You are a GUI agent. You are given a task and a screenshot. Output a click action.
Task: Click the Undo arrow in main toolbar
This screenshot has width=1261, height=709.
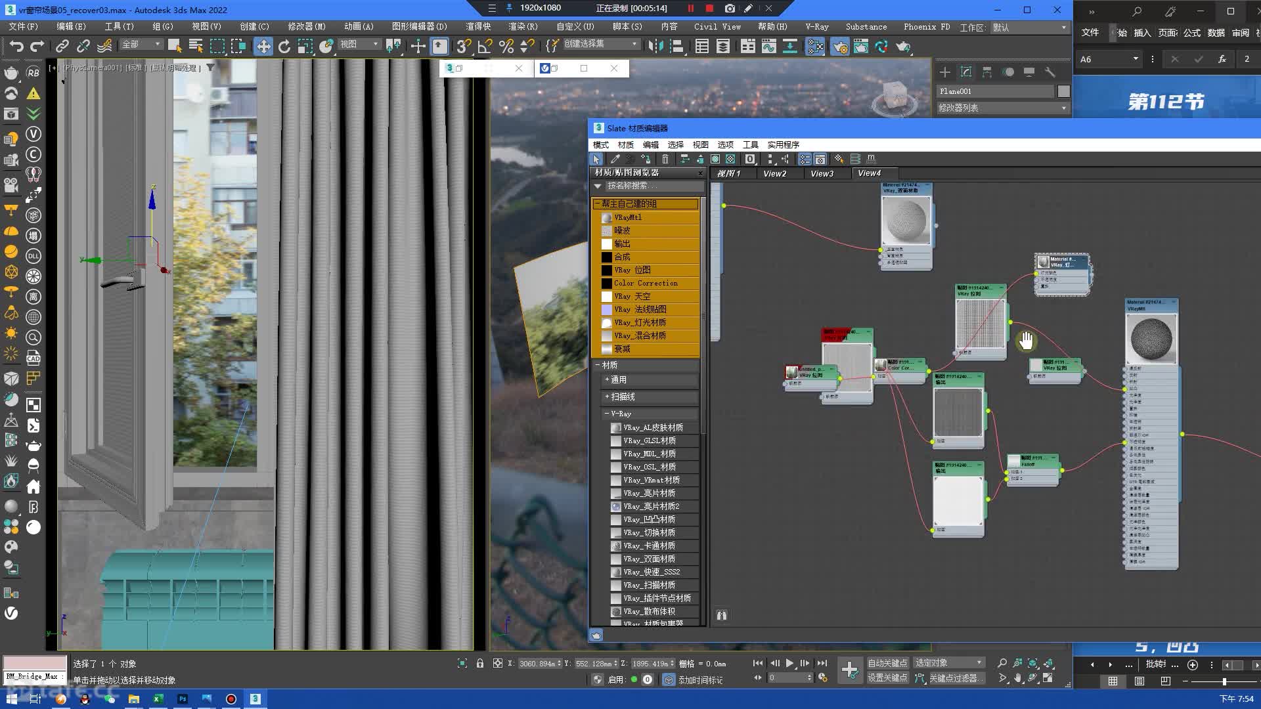click(x=16, y=46)
